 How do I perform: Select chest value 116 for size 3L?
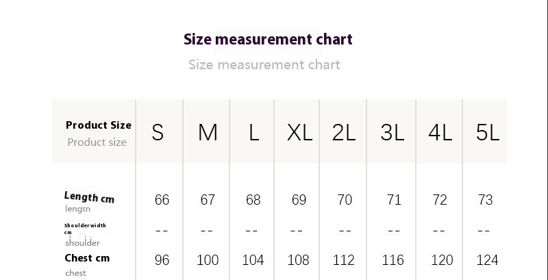393,260
